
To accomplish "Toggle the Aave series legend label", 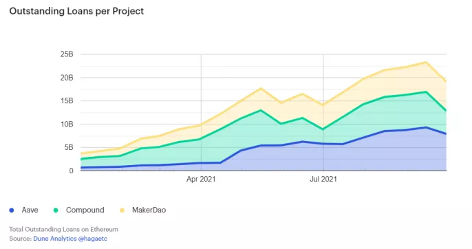I will click(x=30, y=210).
